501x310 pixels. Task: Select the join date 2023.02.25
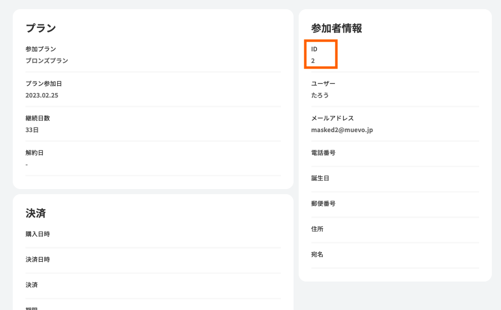pyautogui.click(x=42, y=95)
